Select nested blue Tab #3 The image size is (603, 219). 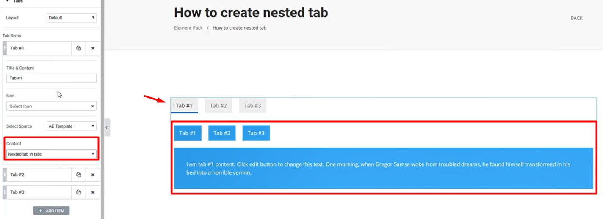pos(256,133)
